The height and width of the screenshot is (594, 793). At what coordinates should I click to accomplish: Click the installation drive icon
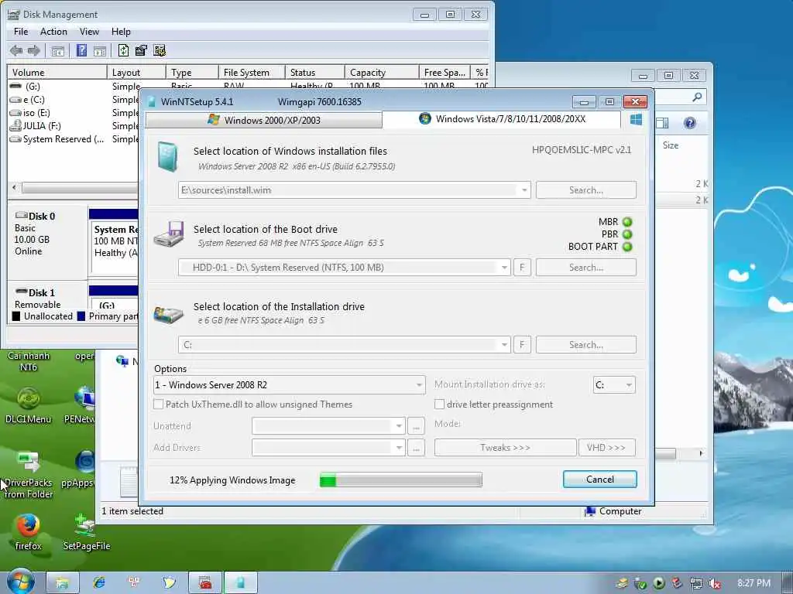coord(168,314)
